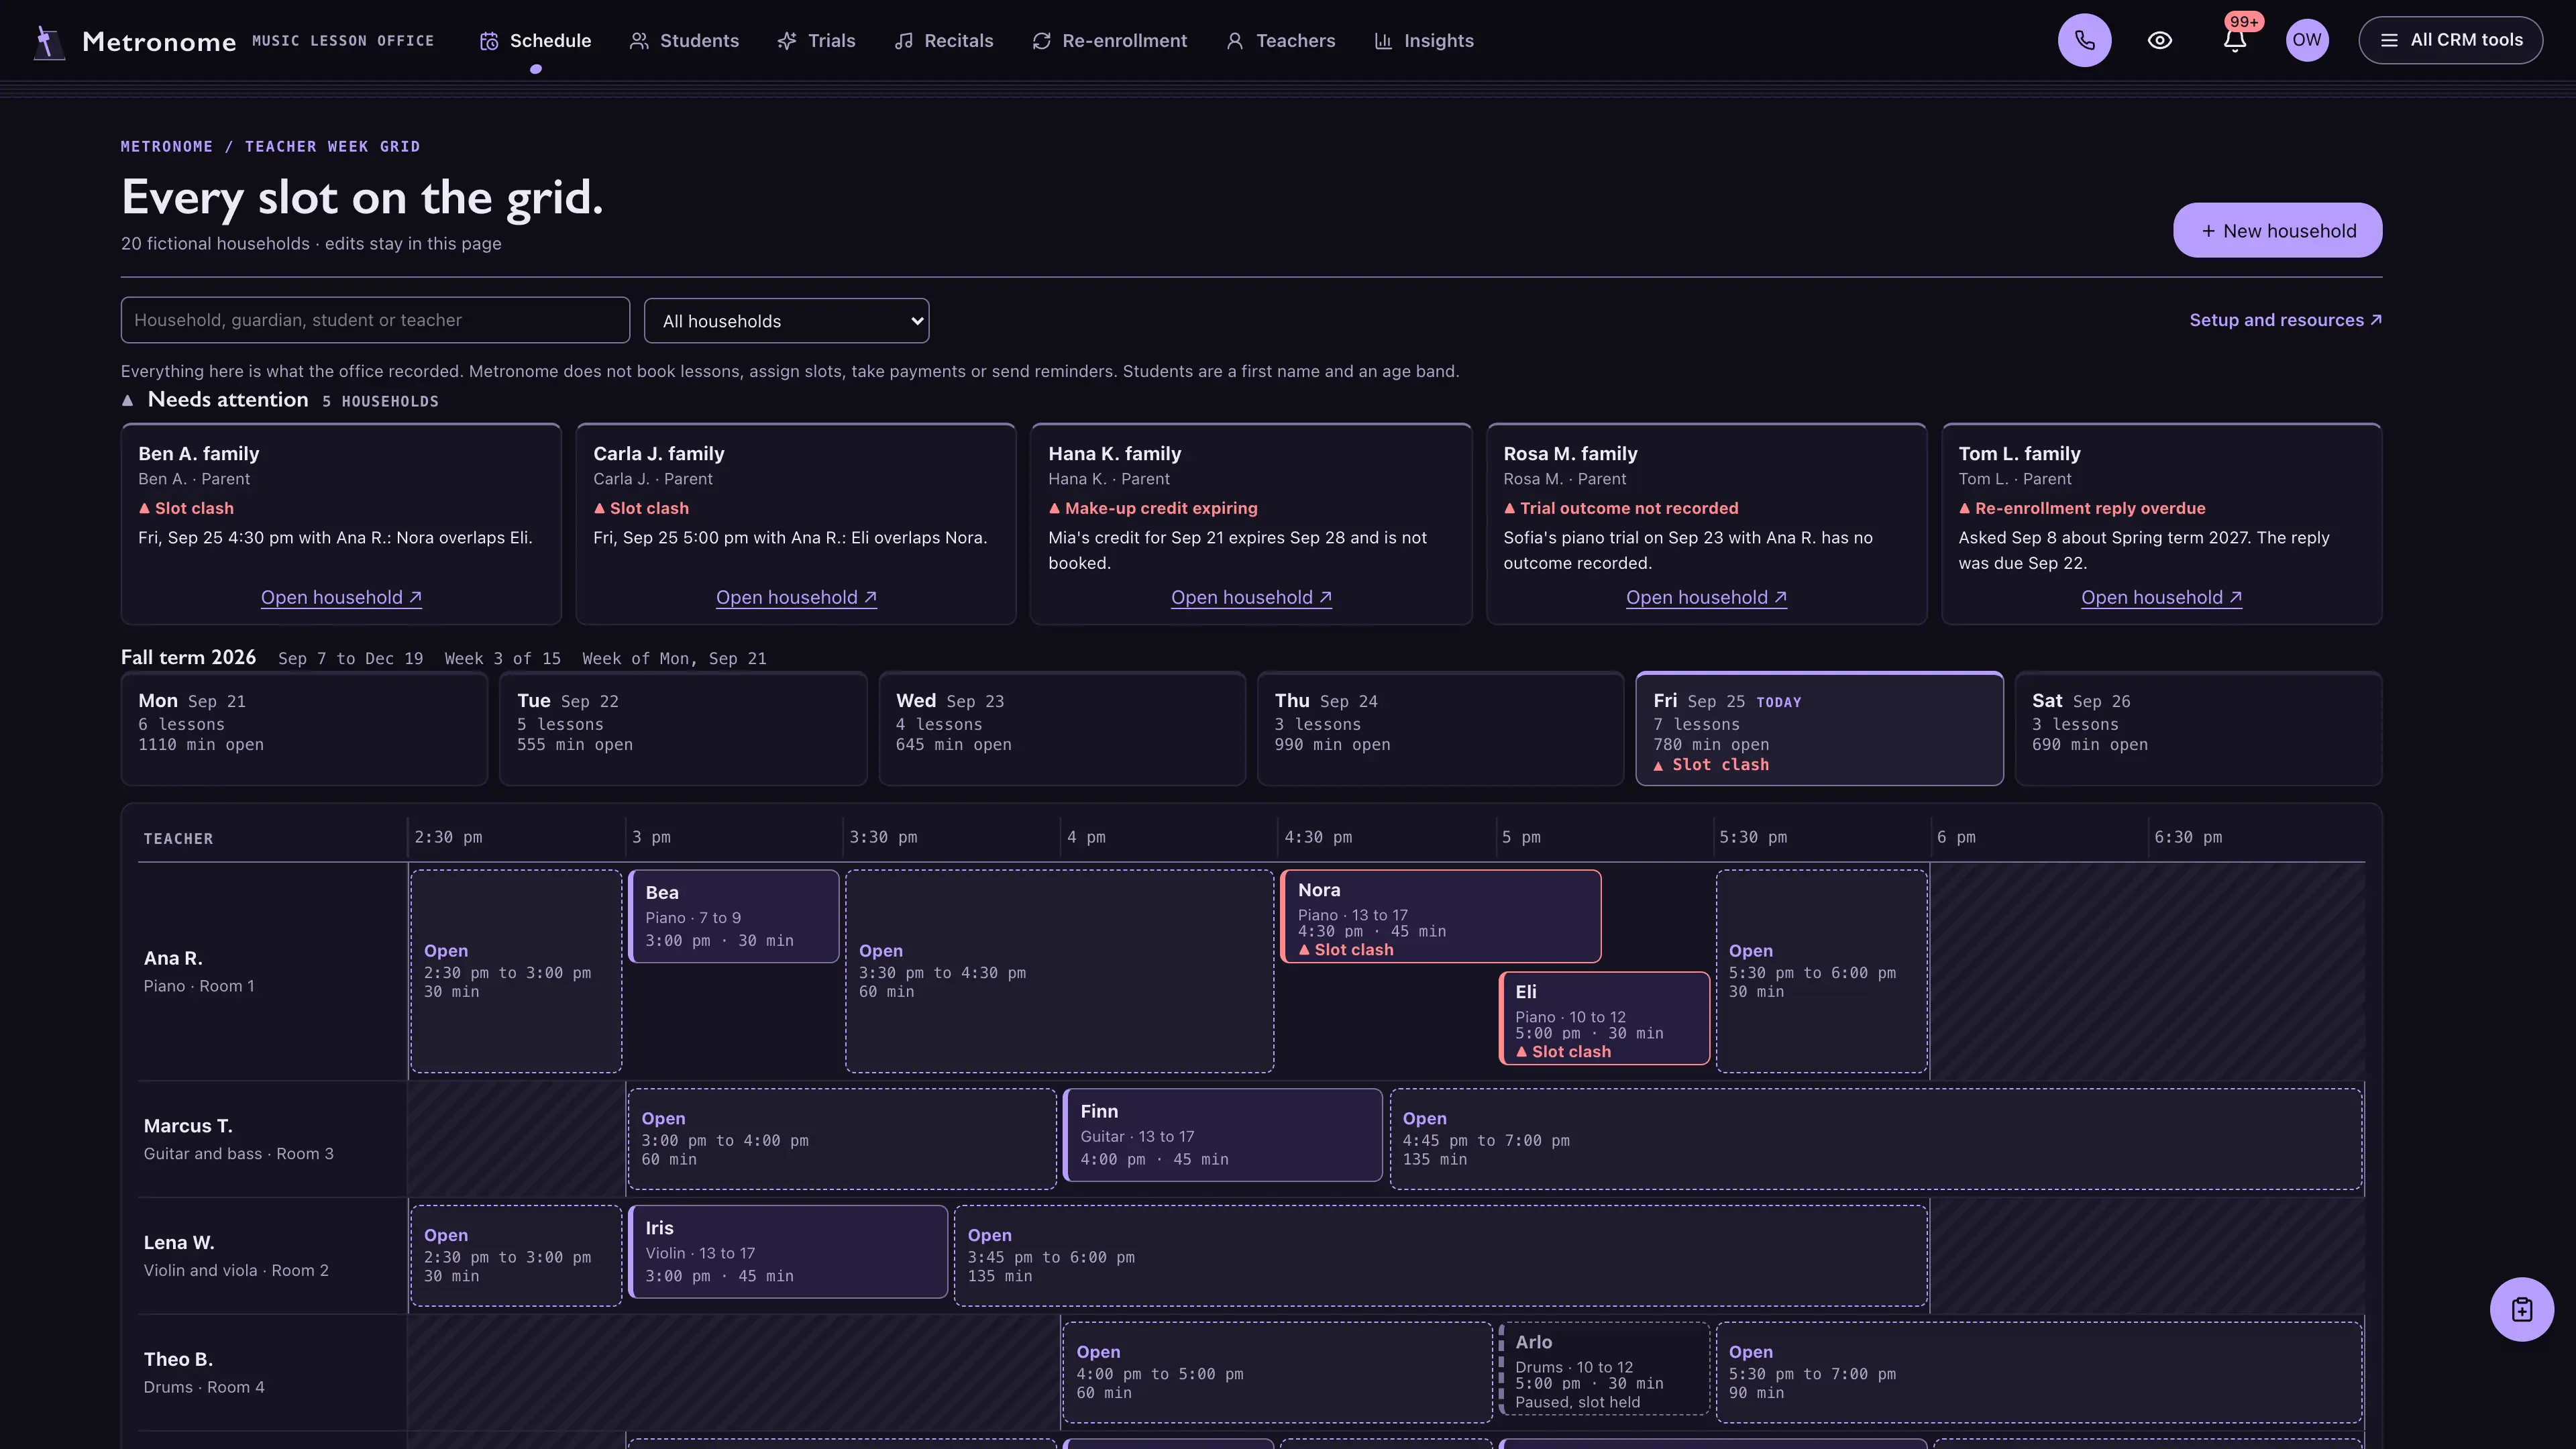Go to the Insights tab
Screen dimensions: 2576x1449
(1424, 41)
